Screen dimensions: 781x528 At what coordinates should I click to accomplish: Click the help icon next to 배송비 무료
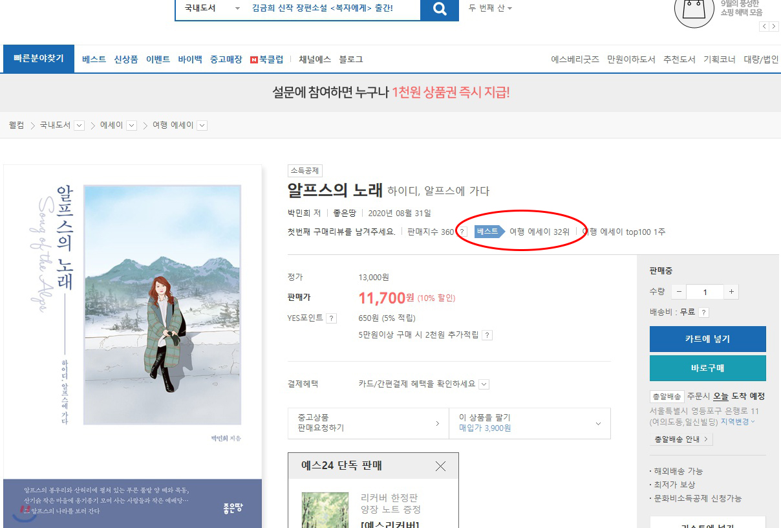pyautogui.click(x=704, y=313)
